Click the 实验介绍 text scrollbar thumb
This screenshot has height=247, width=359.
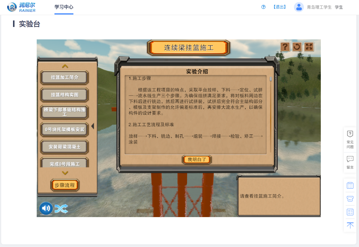(x=271, y=79)
